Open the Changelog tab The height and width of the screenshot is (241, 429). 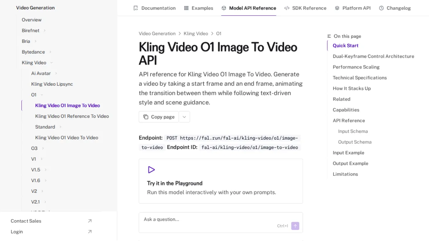pos(395,8)
